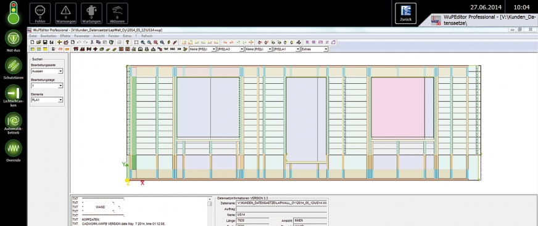Click the Undo arrow icon
Screen dimensions: 538x226
pyautogui.click(x=79, y=42)
